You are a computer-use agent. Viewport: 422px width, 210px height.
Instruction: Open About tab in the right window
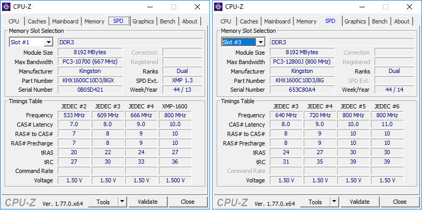tap(402, 21)
